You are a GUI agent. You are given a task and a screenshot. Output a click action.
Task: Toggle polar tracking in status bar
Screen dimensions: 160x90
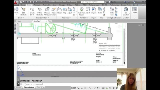point(85,88)
